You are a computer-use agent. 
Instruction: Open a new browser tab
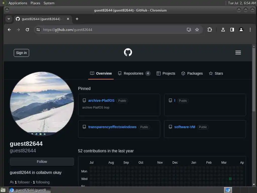click(77, 19)
